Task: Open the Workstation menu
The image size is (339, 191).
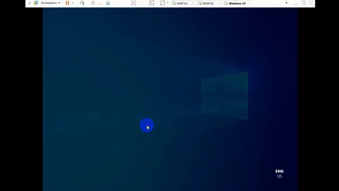Action: click(x=50, y=3)
